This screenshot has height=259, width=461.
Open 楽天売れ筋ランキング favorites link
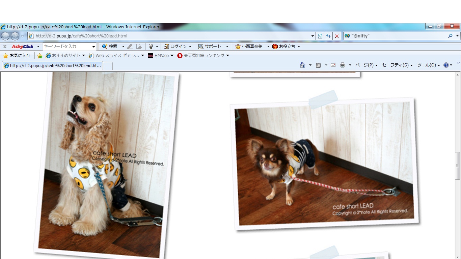(x=203, y=56)
